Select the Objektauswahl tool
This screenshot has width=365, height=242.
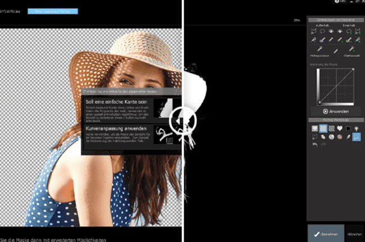tap(352, 50)
